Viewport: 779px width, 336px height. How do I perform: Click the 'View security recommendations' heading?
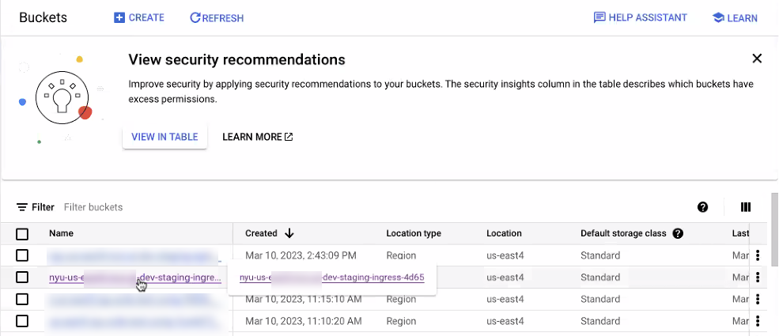[236, 60]
